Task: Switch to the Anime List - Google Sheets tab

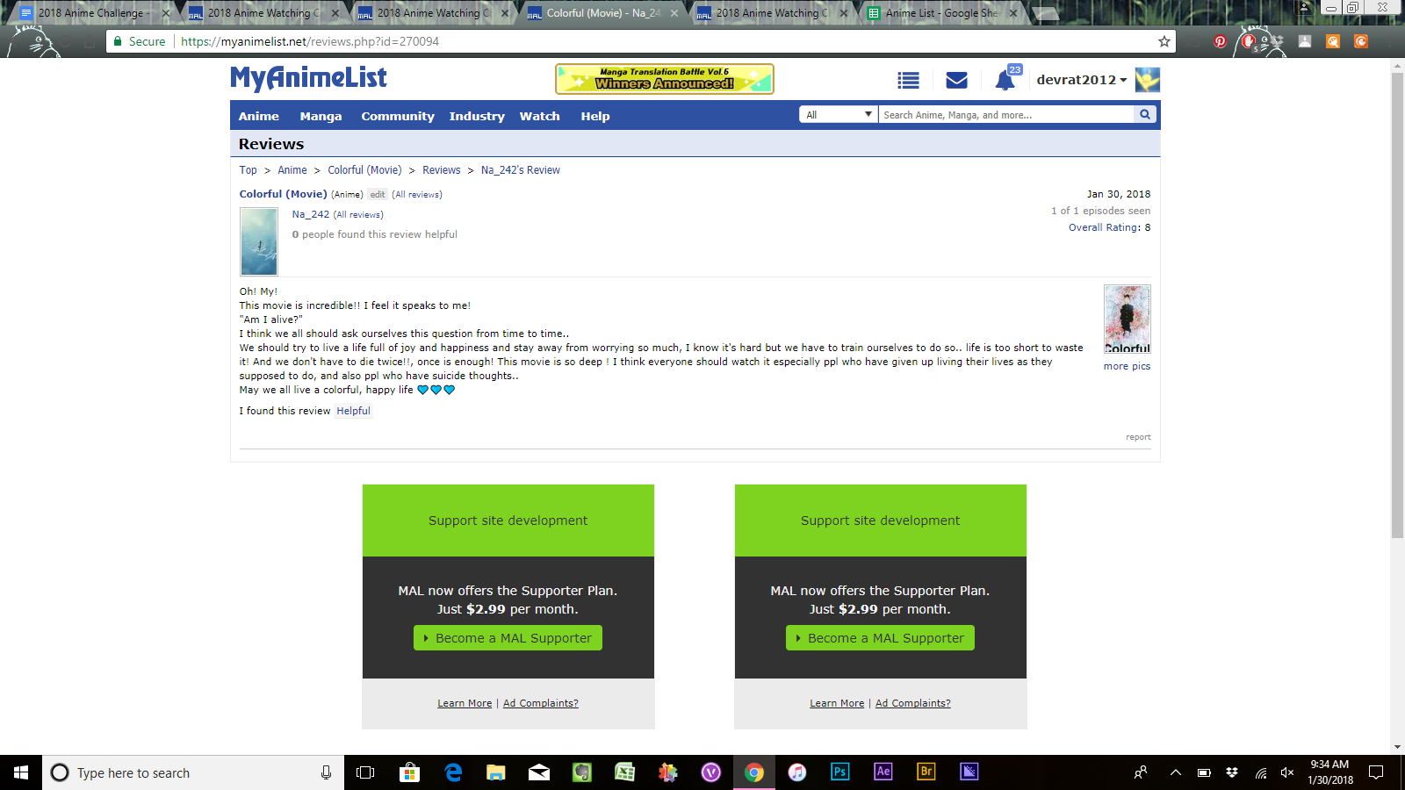Action: pyautogui.click(x=941, y=13)
